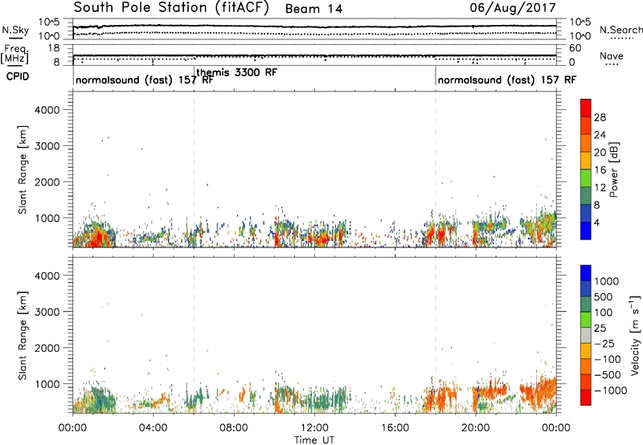Click the blue top segment of the velocity colorbar
Viewport: 643px width, 445px height.
click(586, 273)
